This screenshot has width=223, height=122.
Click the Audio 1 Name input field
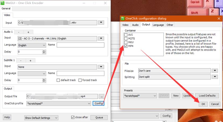click(80, 45)
